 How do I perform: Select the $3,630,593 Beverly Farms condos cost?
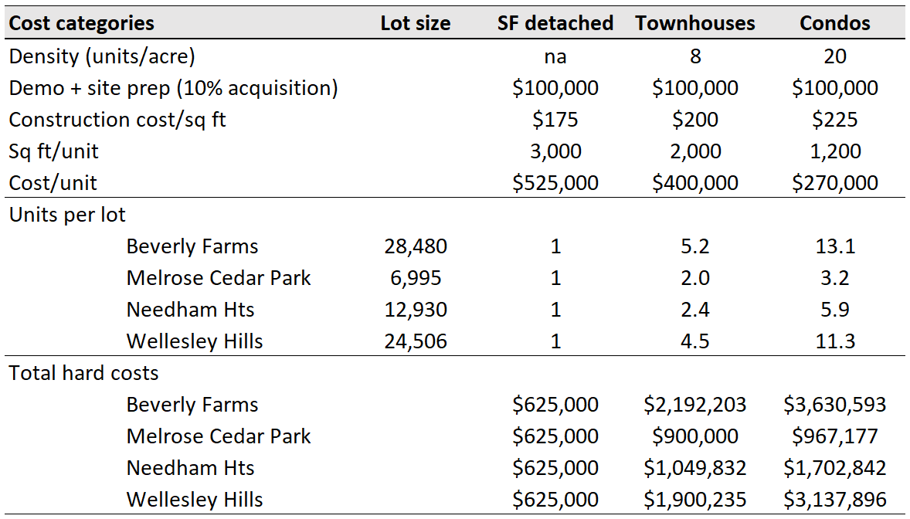tap(835, 405)
